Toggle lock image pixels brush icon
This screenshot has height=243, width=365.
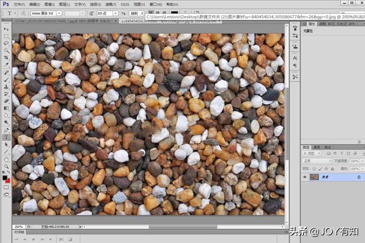[x=321, y=169]
